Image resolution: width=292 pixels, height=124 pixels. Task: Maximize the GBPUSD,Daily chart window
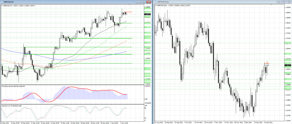(x=284, y=2)
